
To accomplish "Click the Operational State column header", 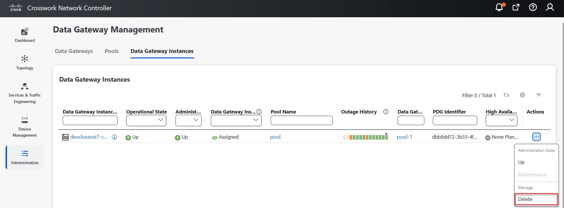I will (x=146, y=112).
